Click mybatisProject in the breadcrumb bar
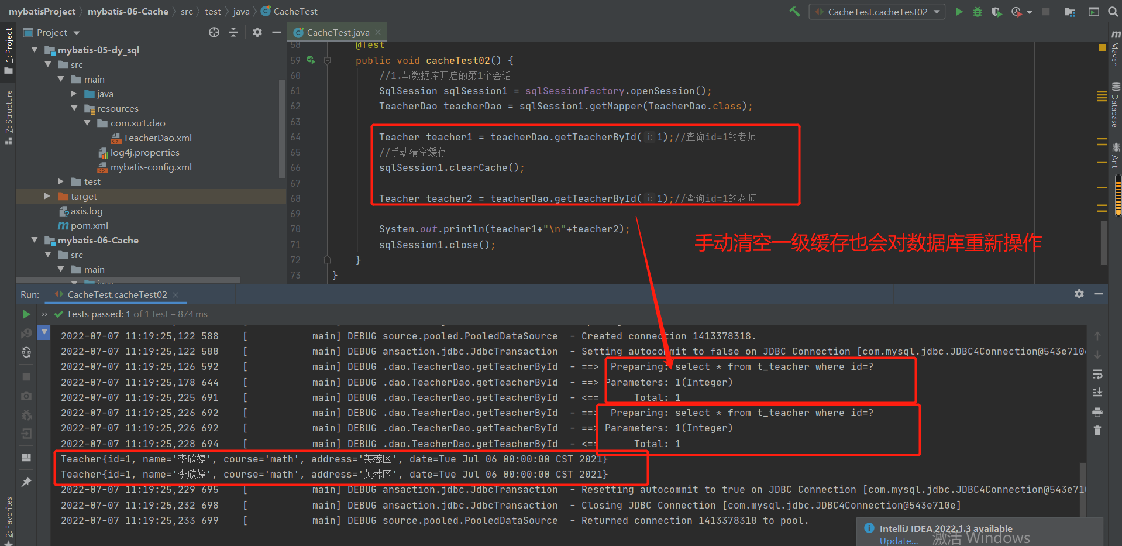Image resolution: width=1122 pixels, height=546 pixels. (42, 11)
